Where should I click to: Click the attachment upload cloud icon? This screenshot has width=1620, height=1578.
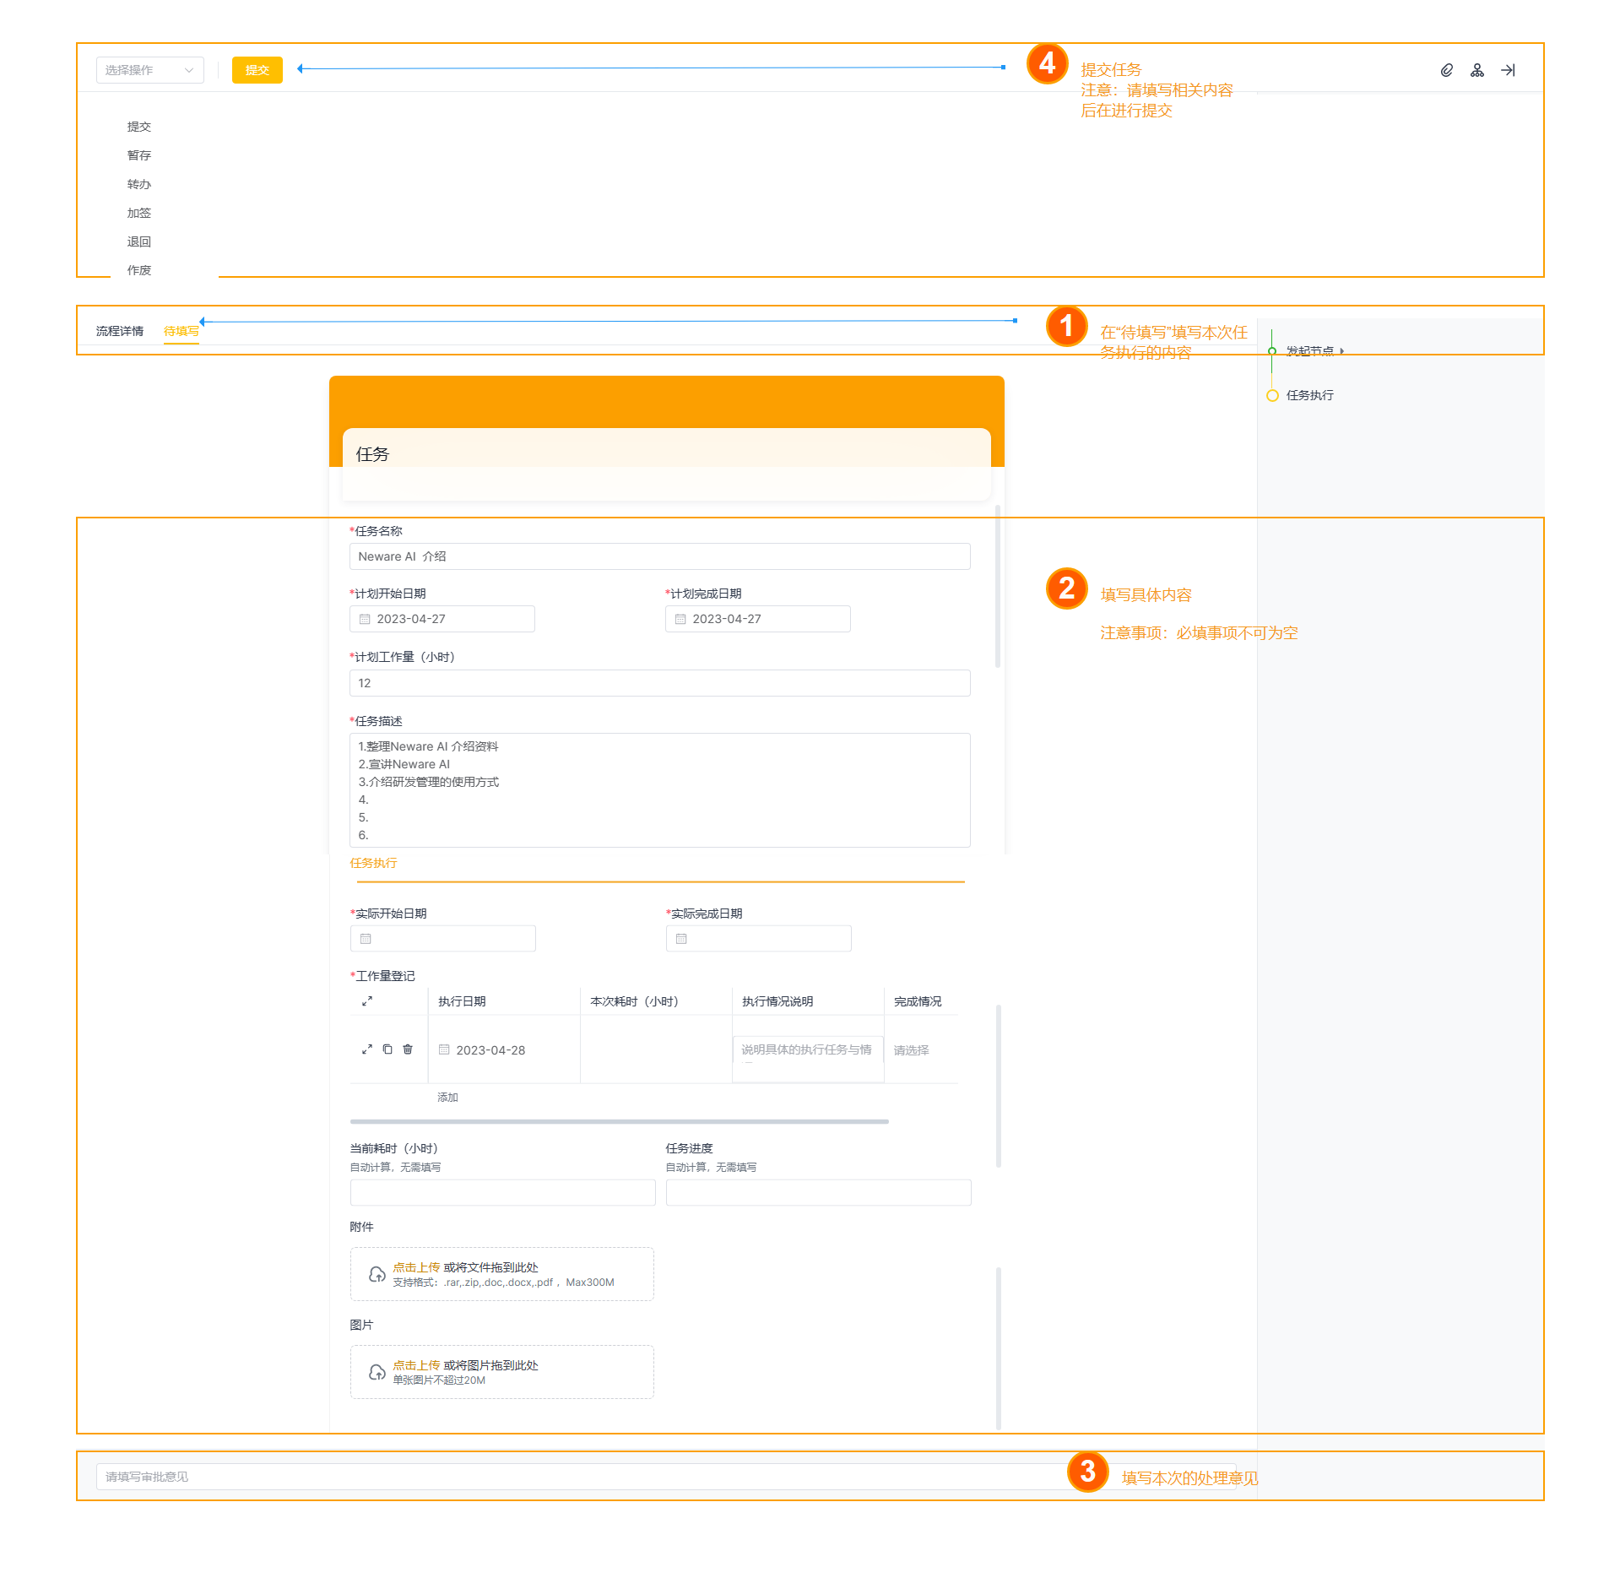[x=377, y=1274]
